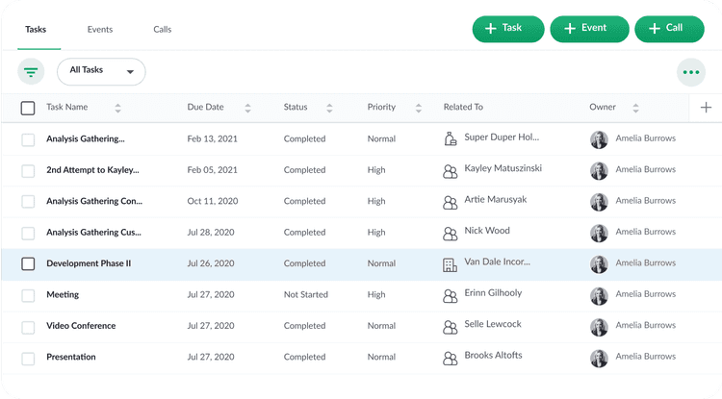Select the Video Conference task checkbox
The height and width of the screenshot is (399, 722).
coord(28,326)
